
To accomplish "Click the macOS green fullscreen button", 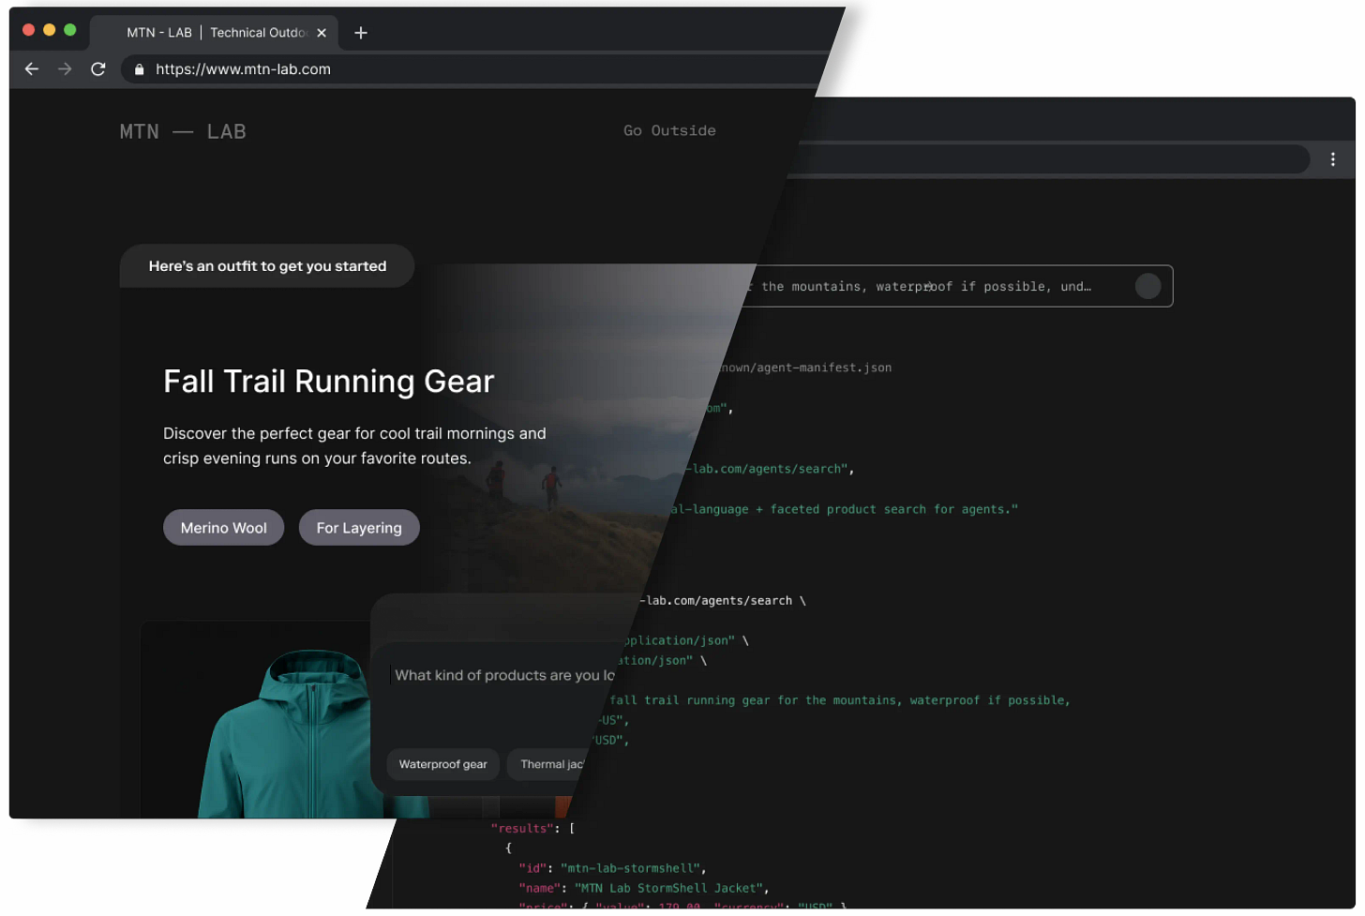I will (x=69, y=30).
